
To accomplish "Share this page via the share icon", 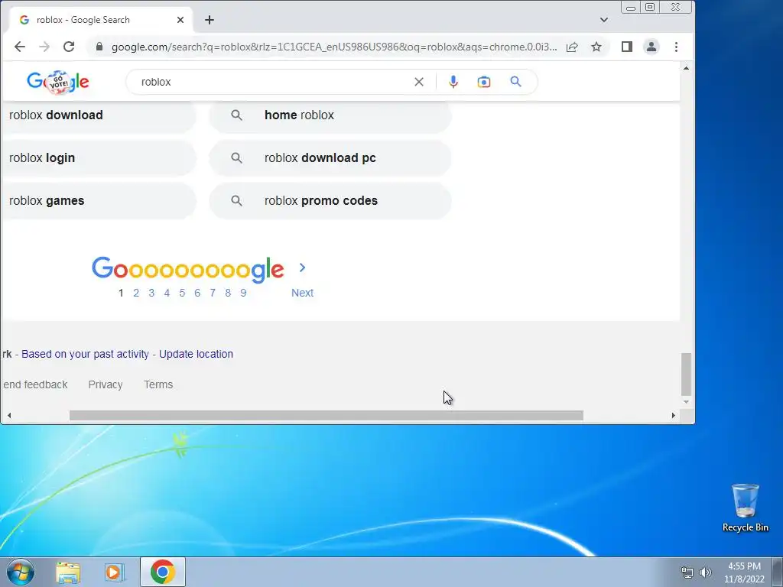I will click(572, 47).
